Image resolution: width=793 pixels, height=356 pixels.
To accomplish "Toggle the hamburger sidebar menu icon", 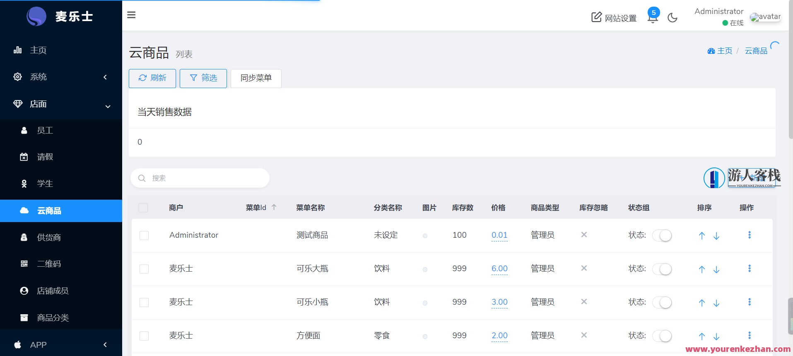I will pyautogui.click(x=131, y=15).
